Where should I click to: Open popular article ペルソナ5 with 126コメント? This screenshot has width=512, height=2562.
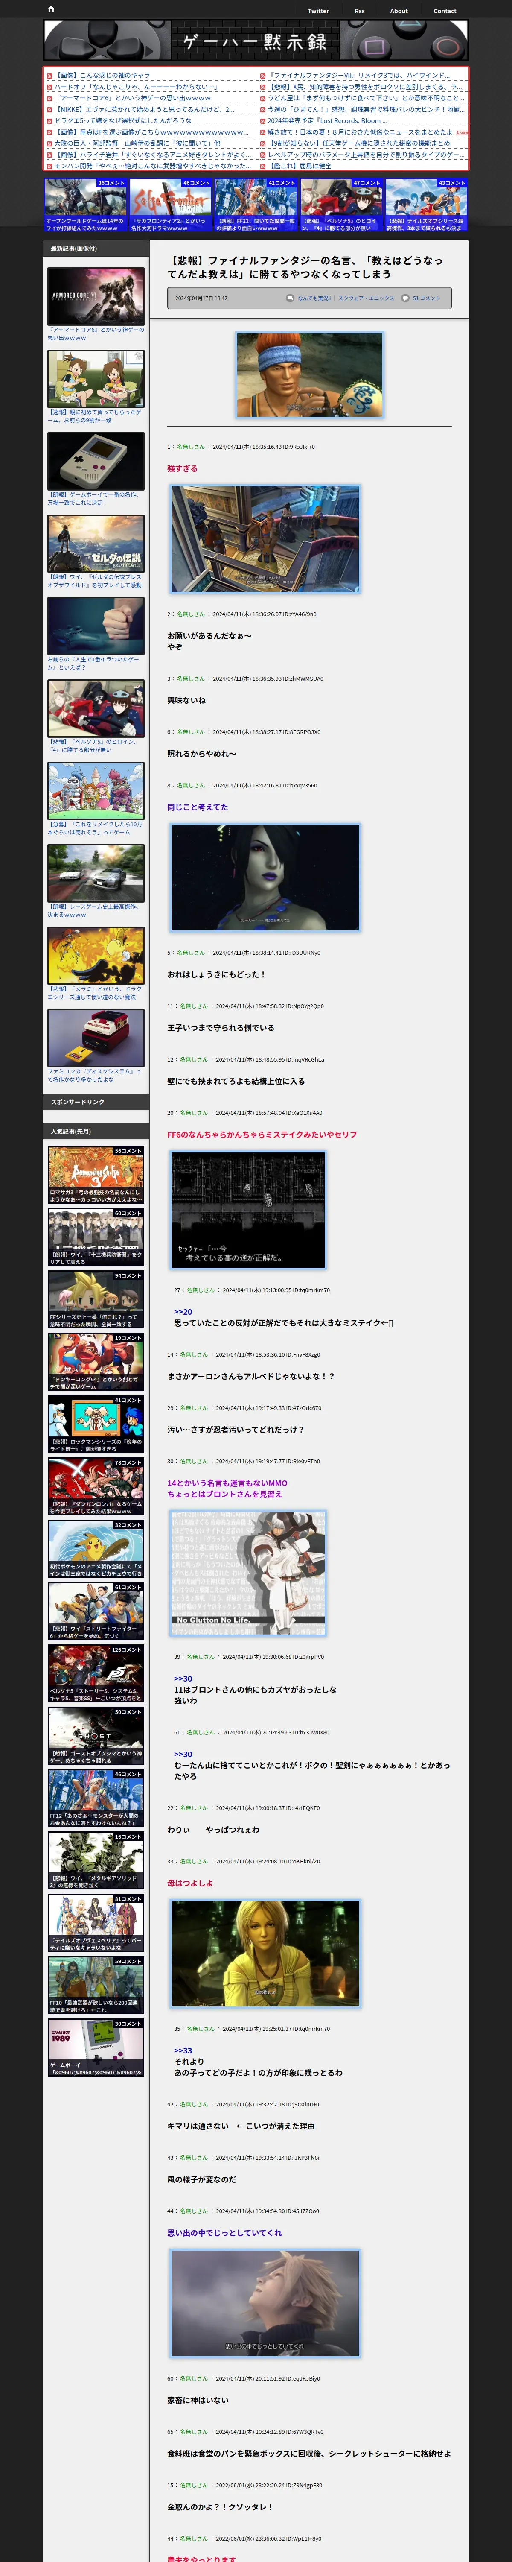96,1673
